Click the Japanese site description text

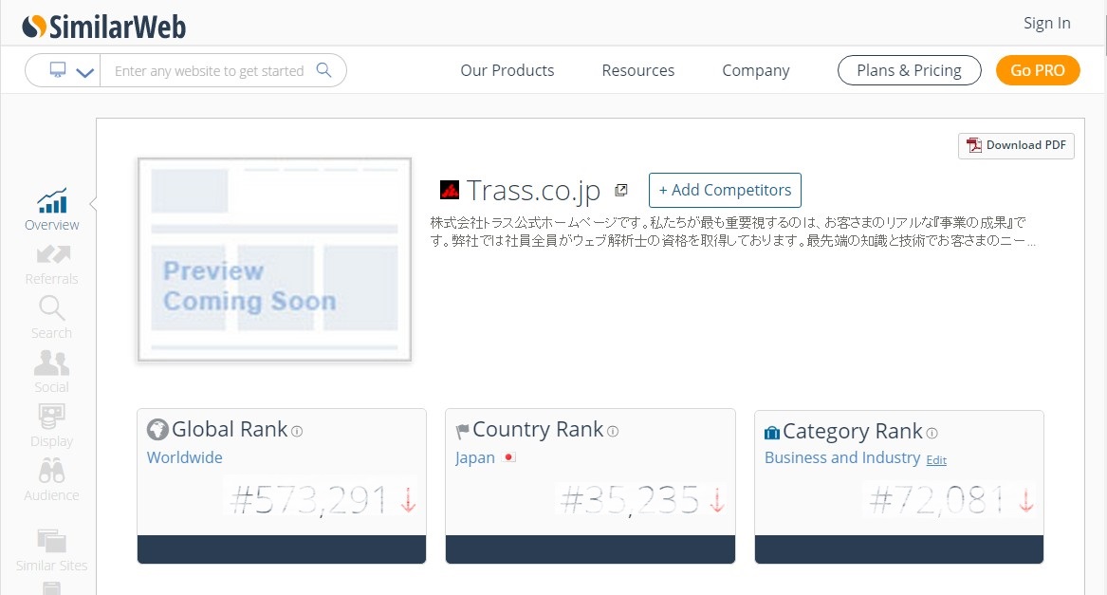[733, 232]
